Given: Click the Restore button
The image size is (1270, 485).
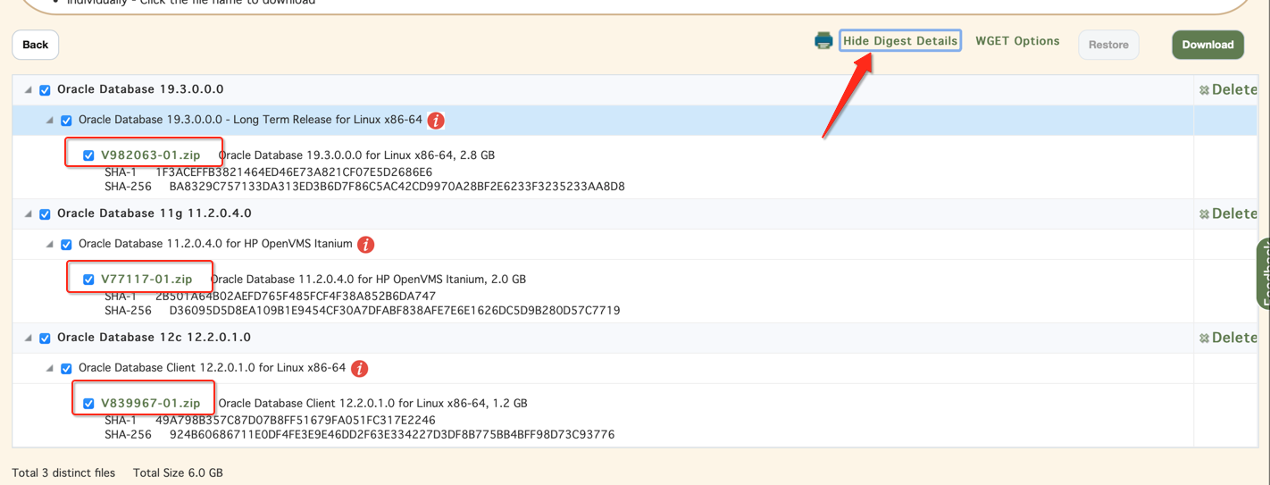Looking at the screenshot, I should [1108, 45].
